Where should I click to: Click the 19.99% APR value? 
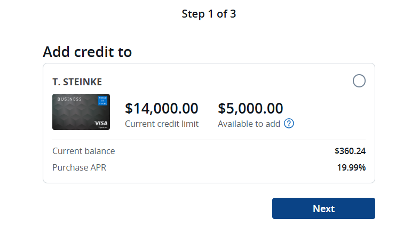pos(351,167)
